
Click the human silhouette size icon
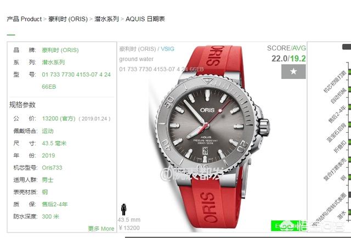coord(123,209)
